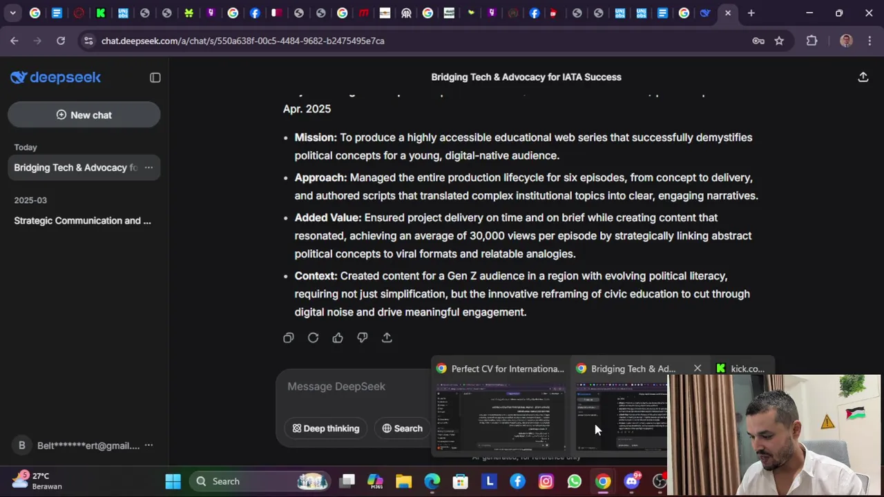Open account options next to the email
The image size is (884, 497).
coord(148,446)
